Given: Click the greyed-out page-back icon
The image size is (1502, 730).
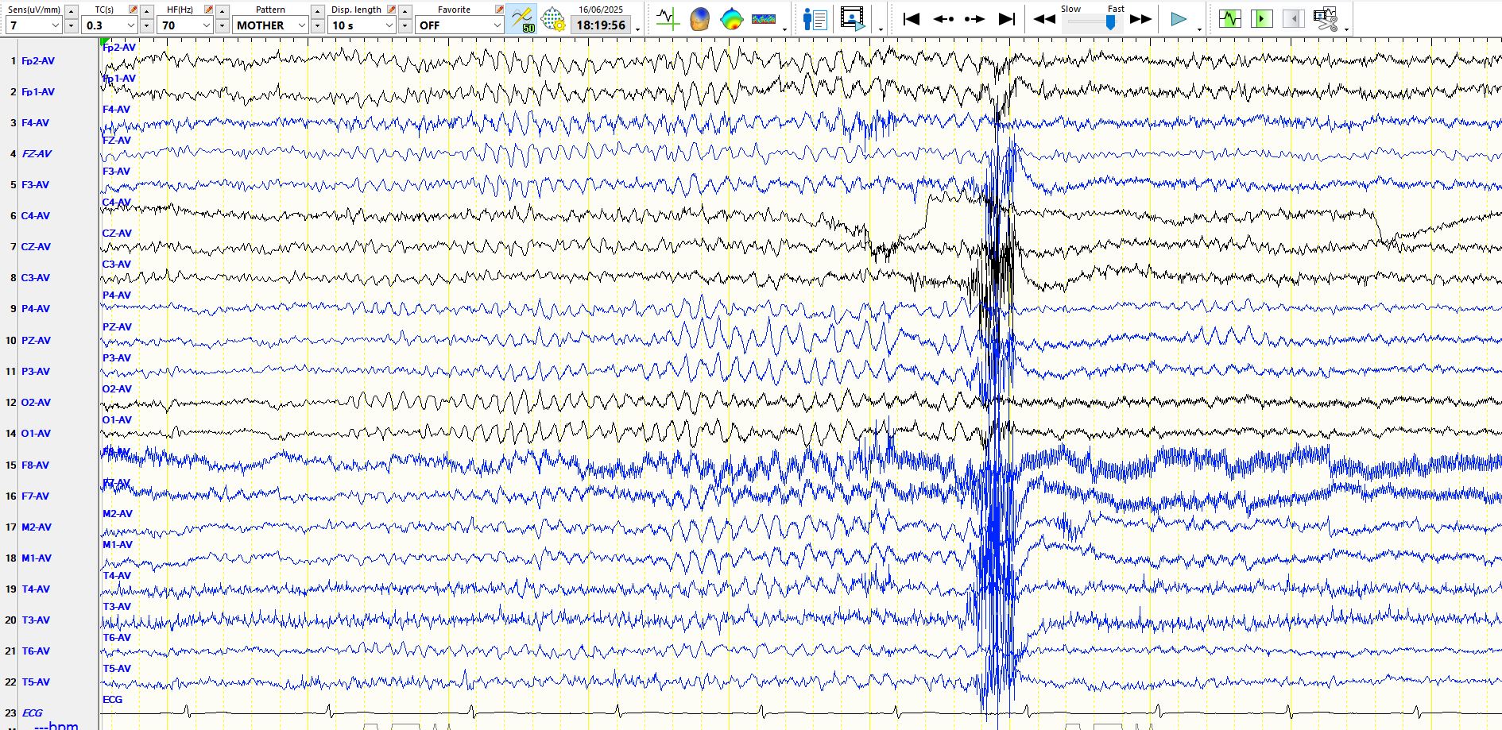Looking at the screenshot, I should (1293, 18).
